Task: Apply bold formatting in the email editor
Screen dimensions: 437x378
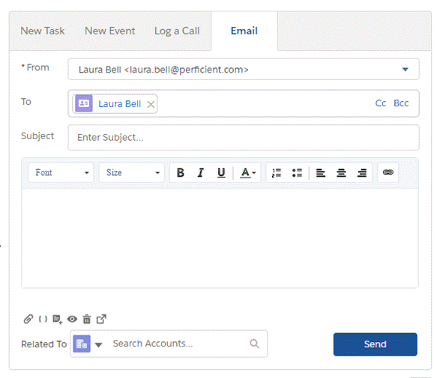Action: [181, 173]
